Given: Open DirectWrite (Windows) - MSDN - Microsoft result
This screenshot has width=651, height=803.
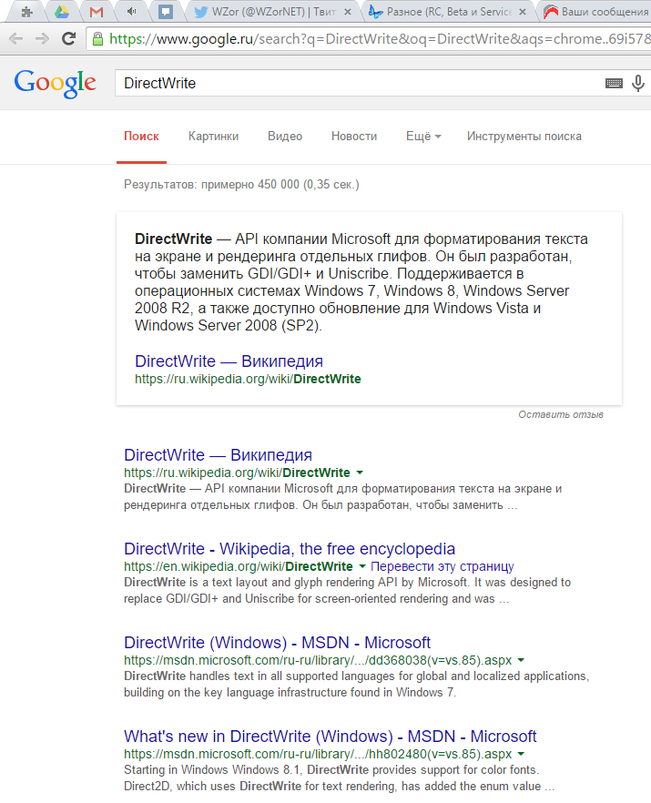Looking at the screenshot, I should pyautogui.click(x=277, y=642).
